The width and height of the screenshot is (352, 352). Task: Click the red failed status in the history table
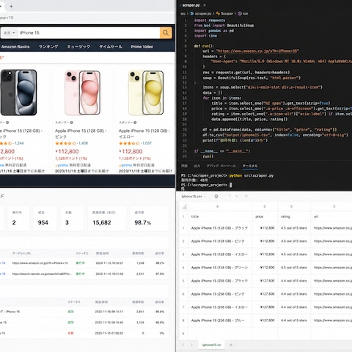point(70,333)
